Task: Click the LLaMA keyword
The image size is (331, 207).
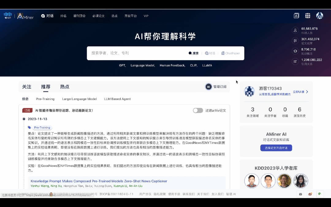Action: coord(207,65)
